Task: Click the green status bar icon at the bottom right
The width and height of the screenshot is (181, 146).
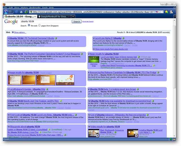Action: [171, 139]
